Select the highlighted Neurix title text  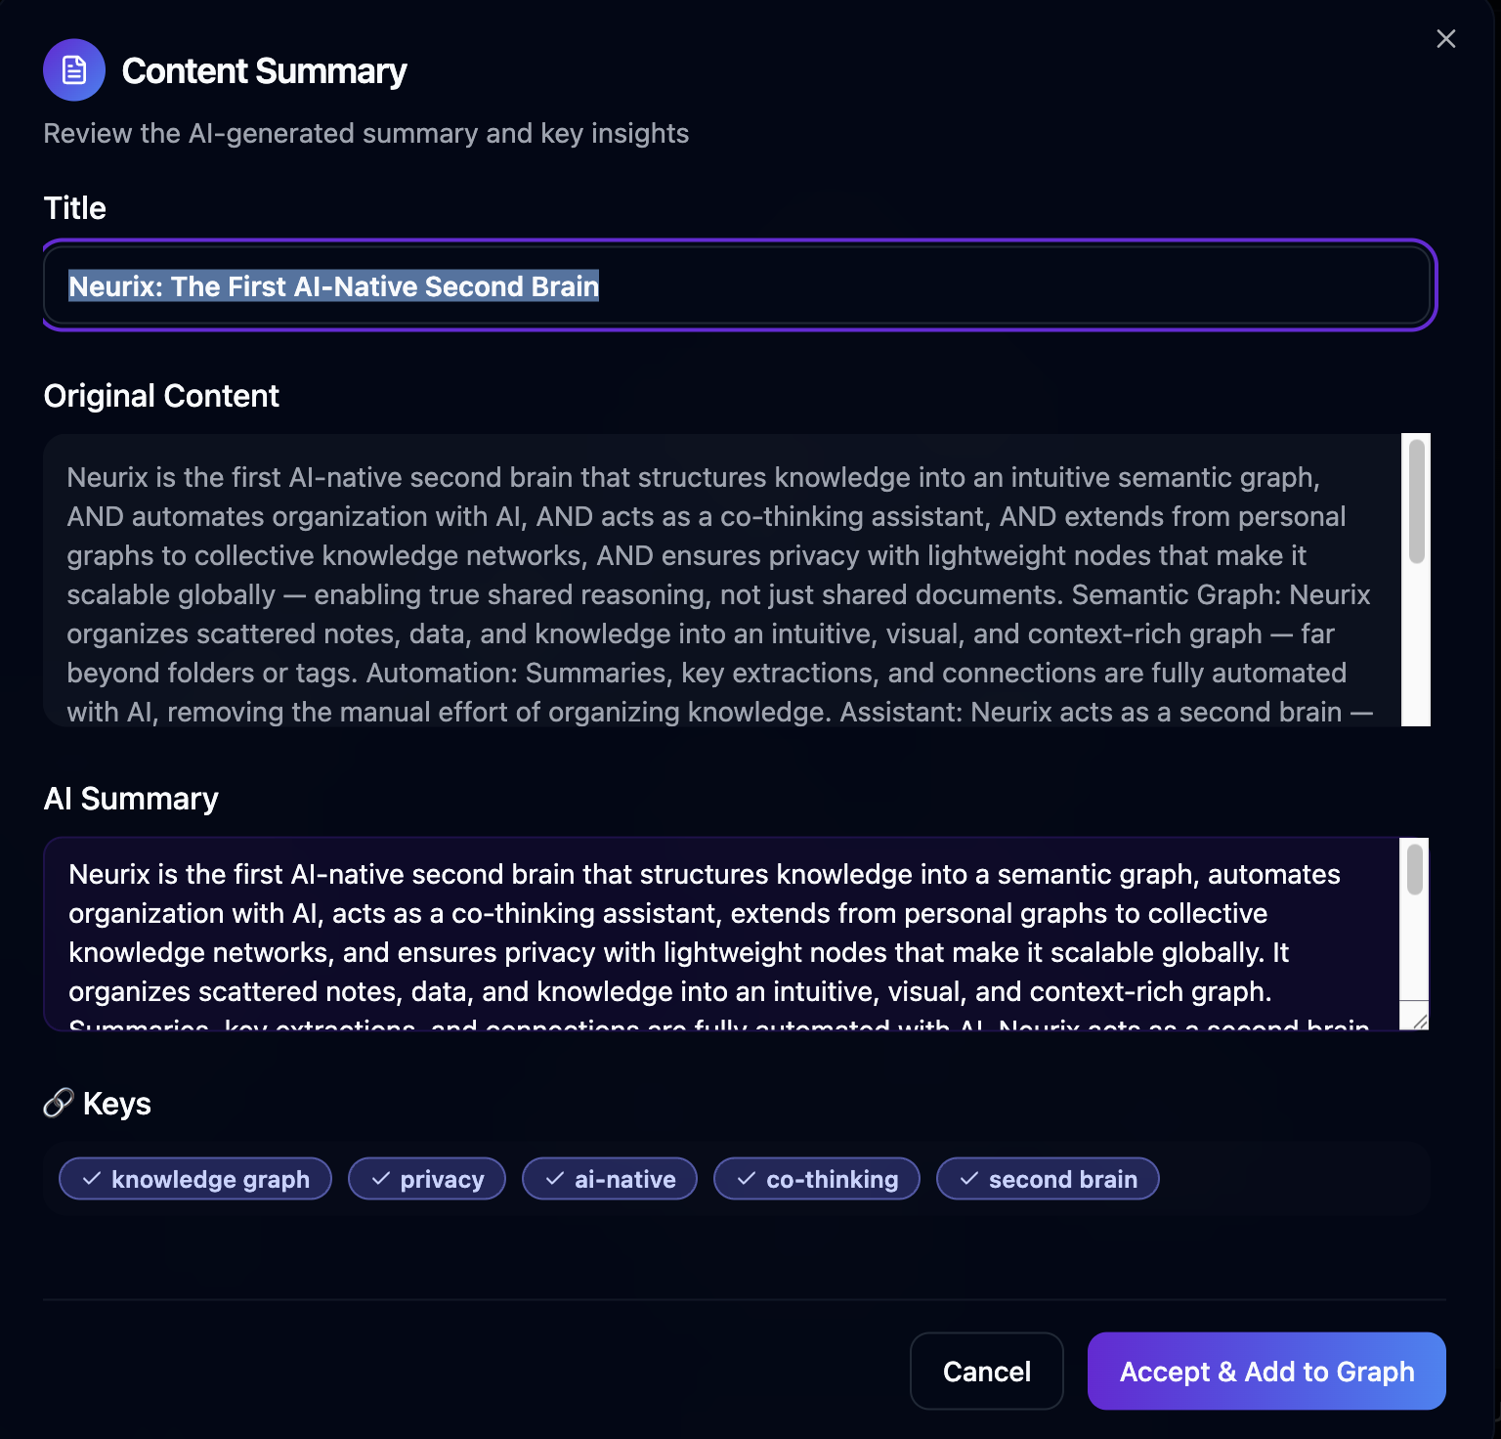[x=332, y=286]
